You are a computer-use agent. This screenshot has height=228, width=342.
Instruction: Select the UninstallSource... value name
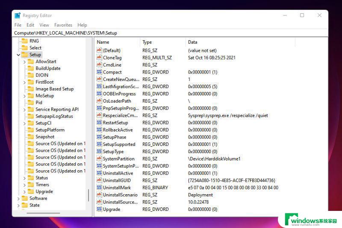point(121,202)
